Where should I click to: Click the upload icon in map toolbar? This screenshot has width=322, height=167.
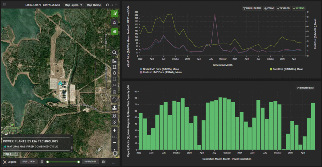pos(114,107)
